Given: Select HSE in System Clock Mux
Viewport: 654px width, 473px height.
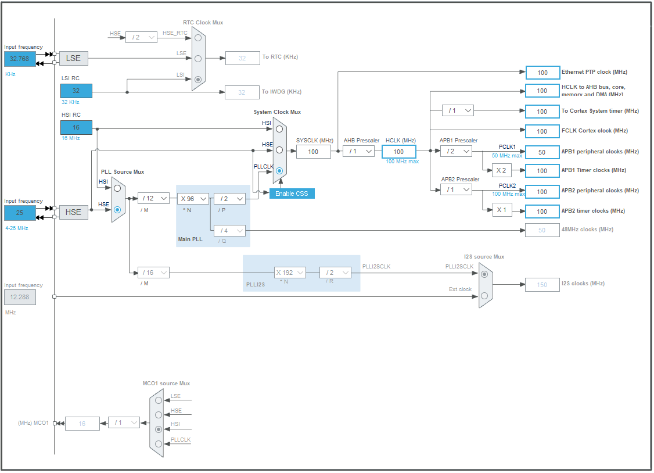Looking at the screenshot, I should (x=279, y=150).
